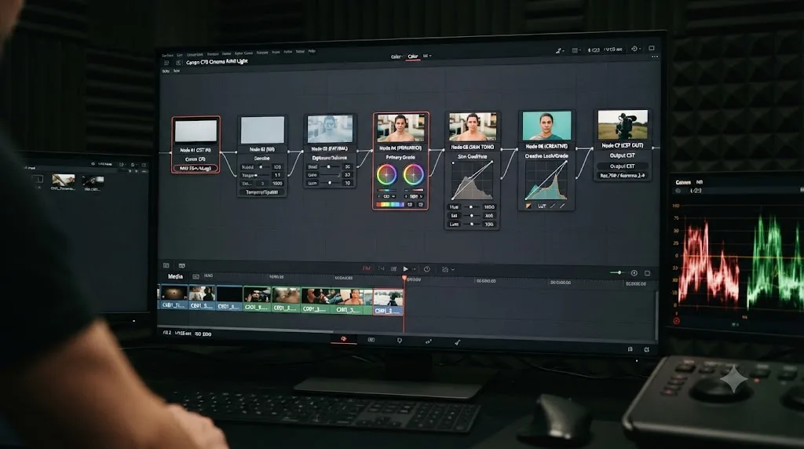The height and width of the screenshot is (449, 804).
Task: Select Node 05 Skin Tone thumbnail
Action: (x=473, y=126)
